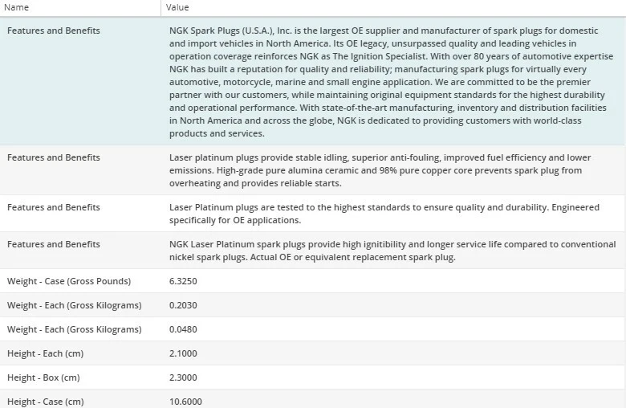The image size is (626, 408).
Task: Click Features and Benefits label beside stable idling text
Action: click(54, 157)
